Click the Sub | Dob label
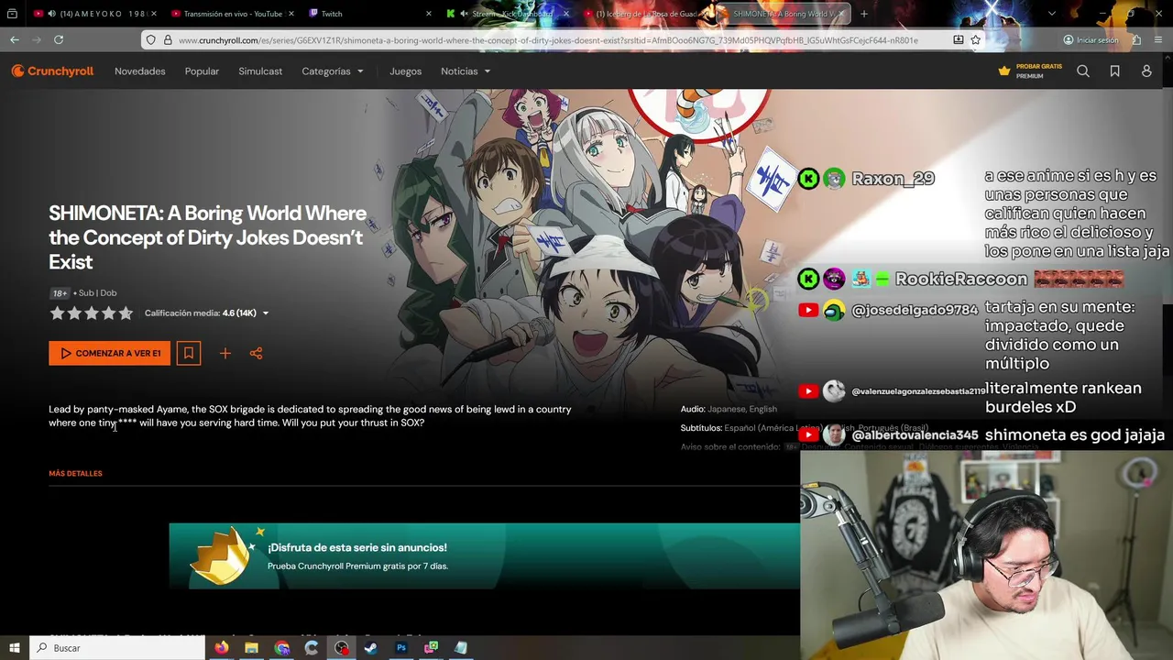The image size is (1173, 660). [x=97, y=293]
